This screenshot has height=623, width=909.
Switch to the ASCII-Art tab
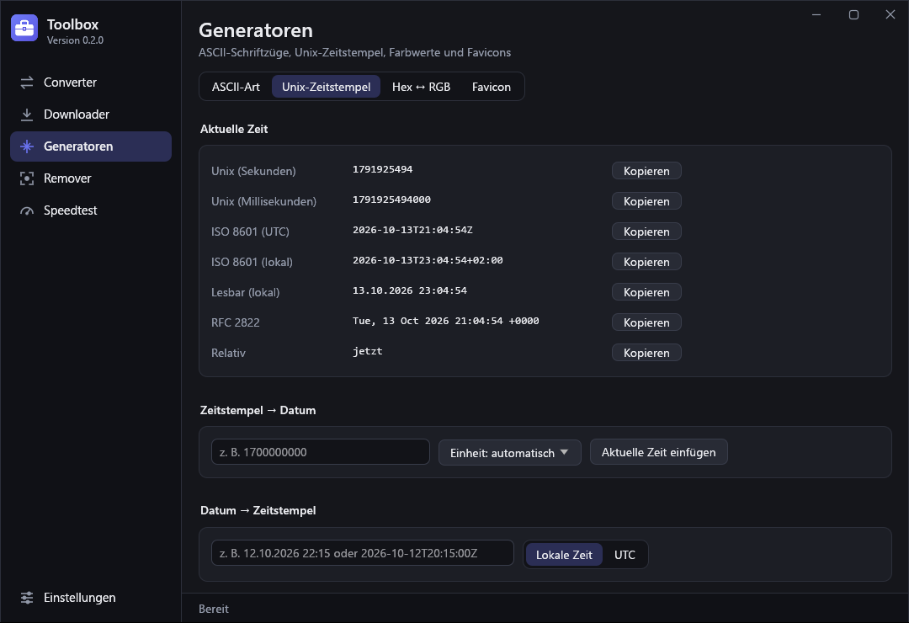point(236,87)
